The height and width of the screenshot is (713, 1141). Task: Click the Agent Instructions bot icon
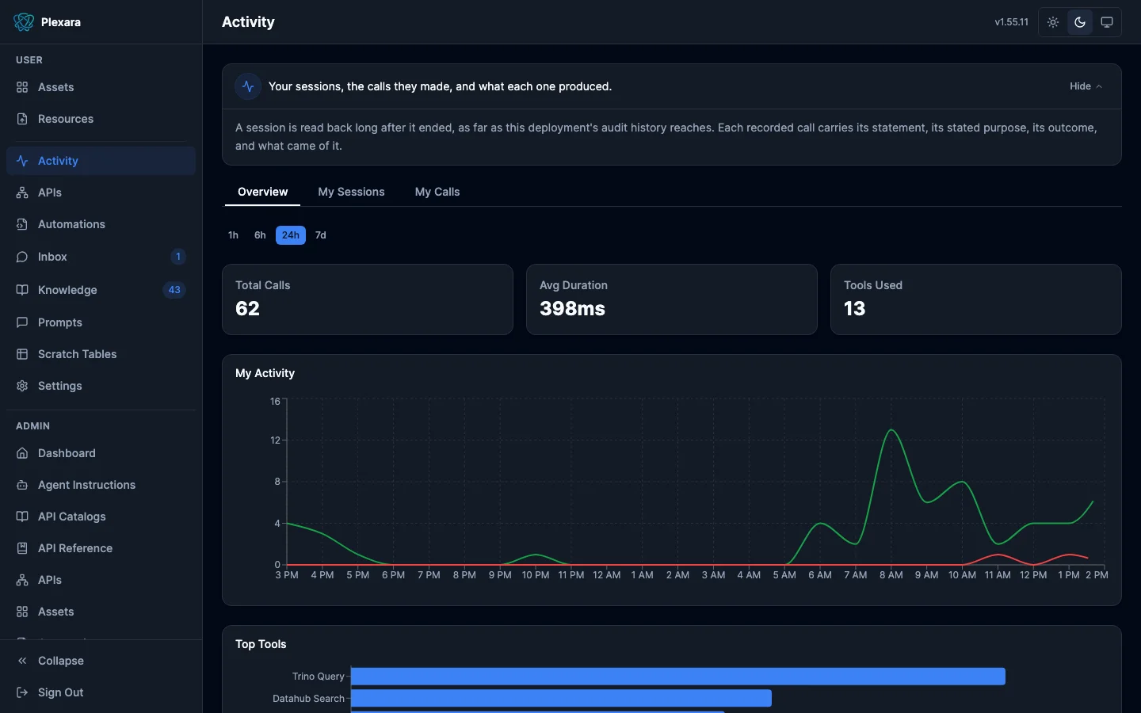coord(22,485)
